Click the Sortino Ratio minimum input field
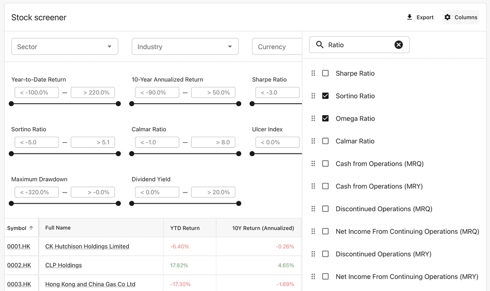490x291 pixels. pyautogui.click(x=36, y=142)
